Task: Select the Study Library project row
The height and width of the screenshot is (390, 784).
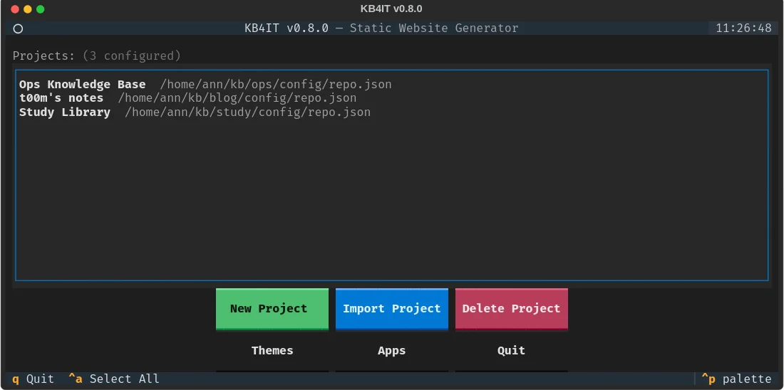Action: [391, 112]
